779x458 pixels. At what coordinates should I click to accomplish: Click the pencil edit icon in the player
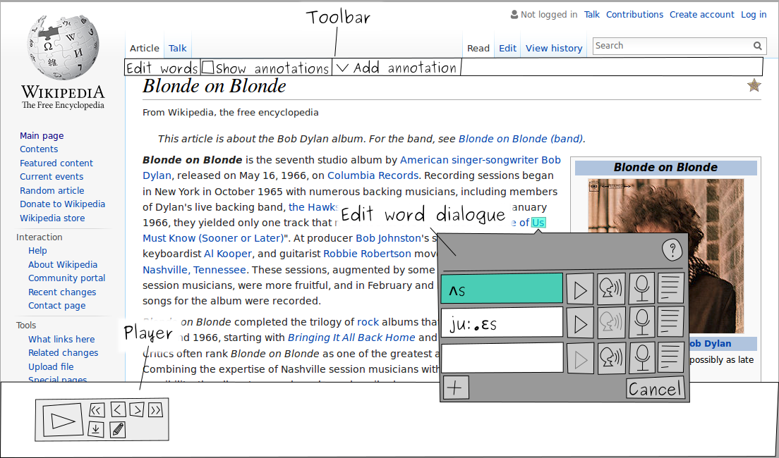tap(117, 430)
